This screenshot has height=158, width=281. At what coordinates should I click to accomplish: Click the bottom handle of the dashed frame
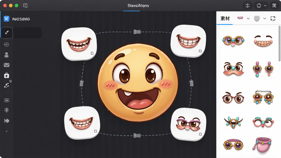(x=137, y=136)
